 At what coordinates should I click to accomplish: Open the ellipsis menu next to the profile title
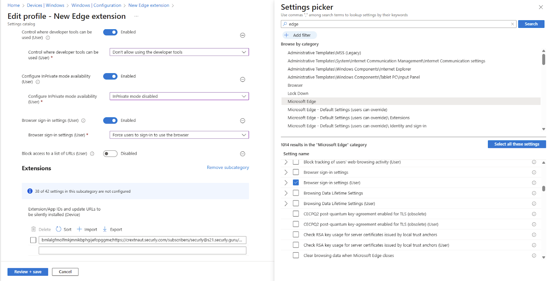[136, 16]
